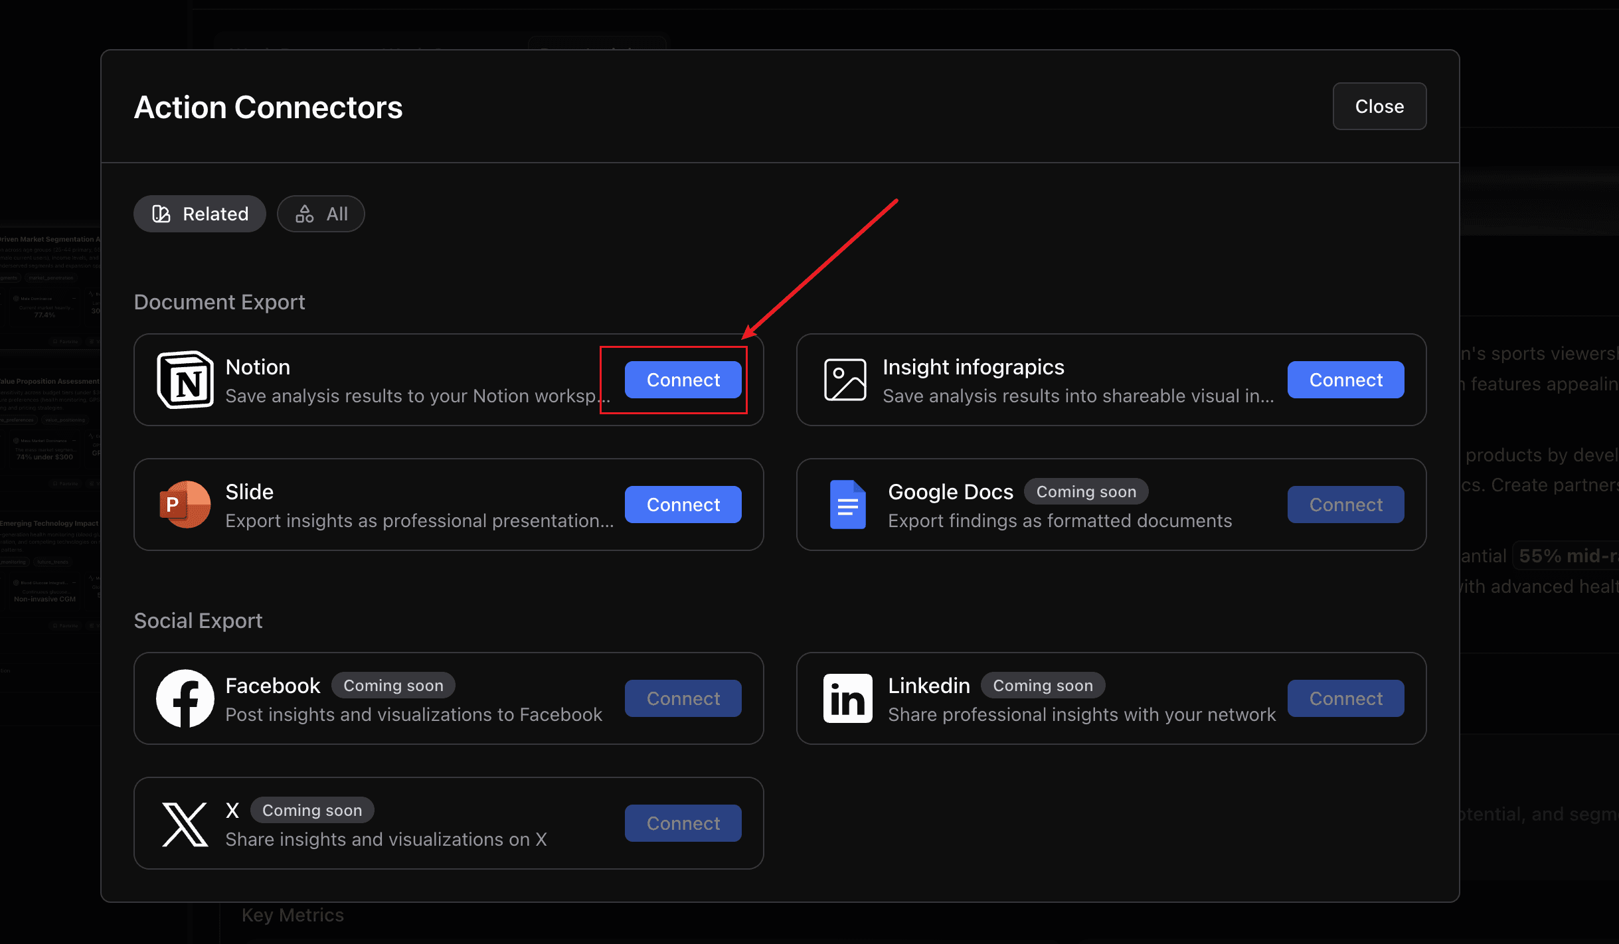Select the Related filter tab
Screen dimensions: 1619x944
[200, 214]
